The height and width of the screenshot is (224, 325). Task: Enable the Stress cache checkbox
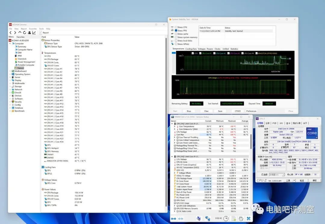click(x=176, y=34)
